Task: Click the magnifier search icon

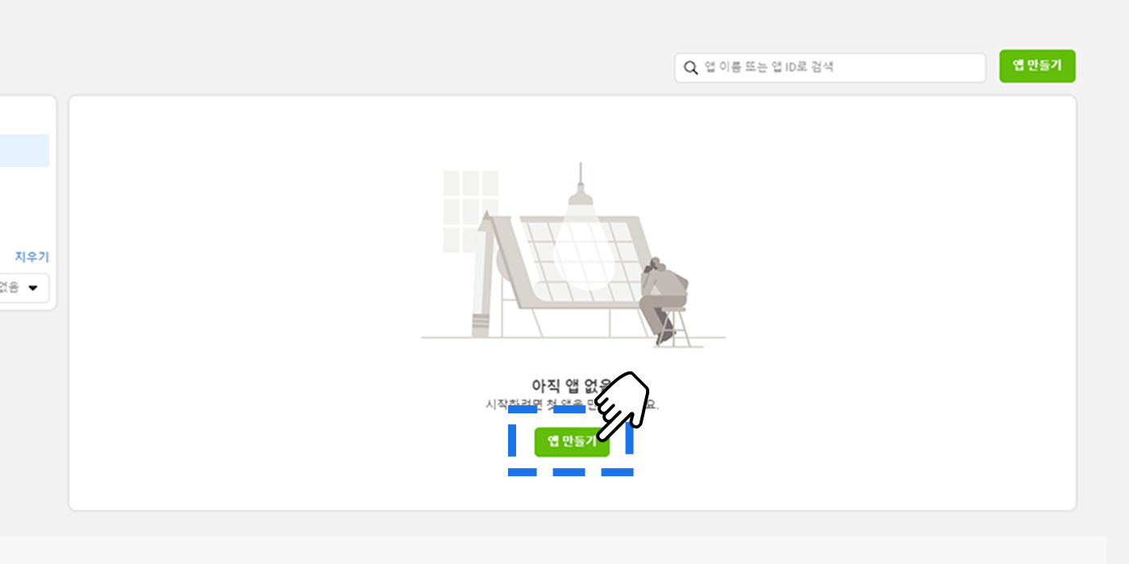Action: pos(690,68)
